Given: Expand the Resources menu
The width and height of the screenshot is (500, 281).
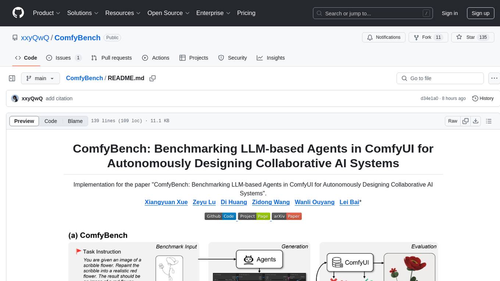Looking at the screenshot, I should (123, 13).
